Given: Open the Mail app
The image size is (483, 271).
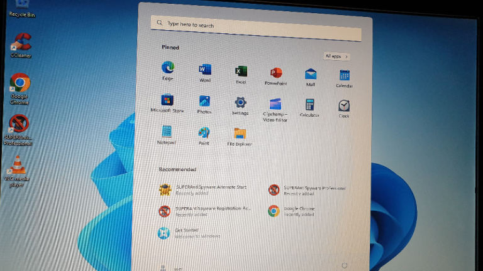Looking at the screenshot, I should pyautogui.click(x=311, y=74).
